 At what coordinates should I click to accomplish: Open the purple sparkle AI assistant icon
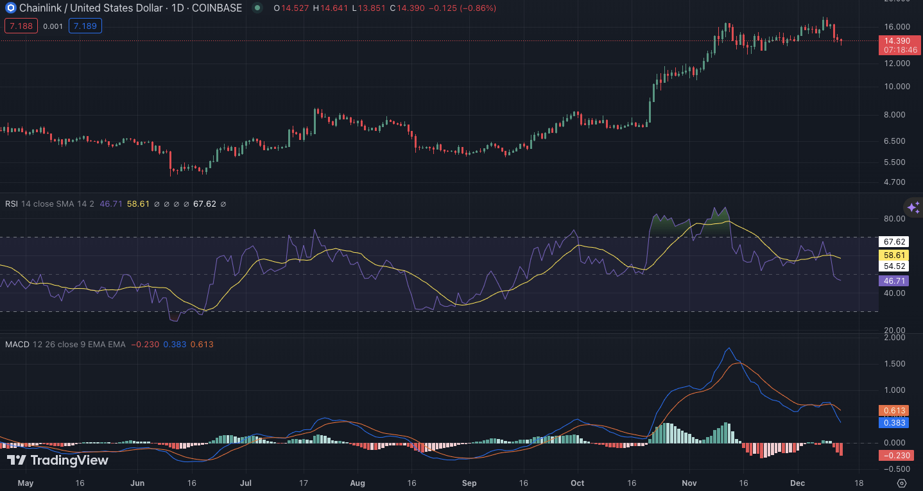coord(913,207)
